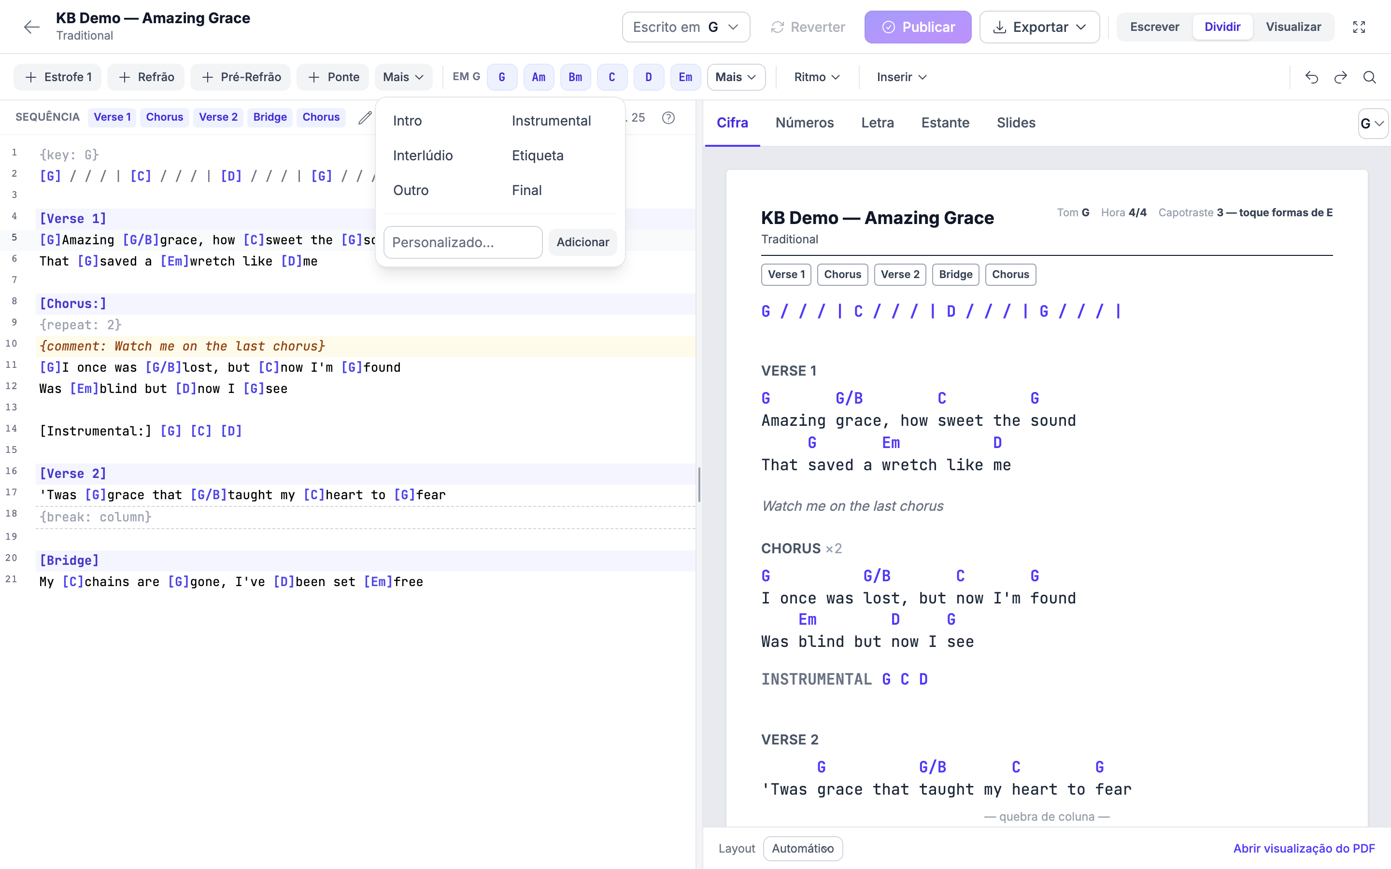Open the Ritmo dropdown
Image resolution: width=1391 pixels, height=869 pixels.
tap(817, 77)
